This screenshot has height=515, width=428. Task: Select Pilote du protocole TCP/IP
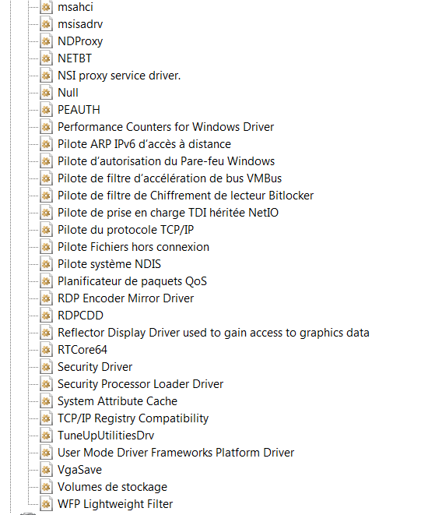[125, 230]
